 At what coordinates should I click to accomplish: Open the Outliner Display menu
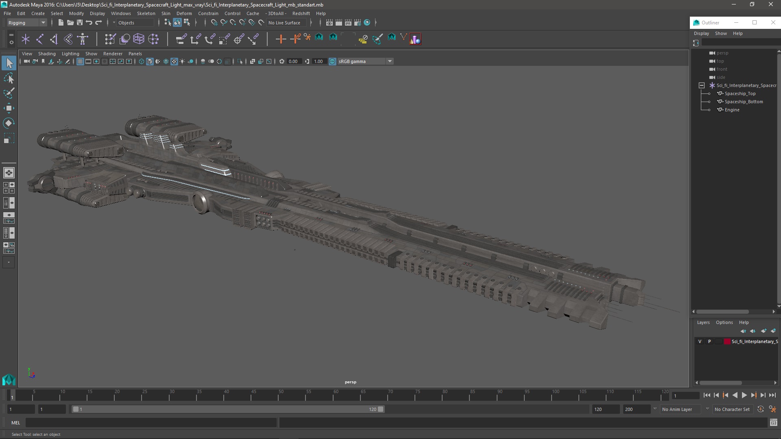pyautogui.click(x=701, y=33)
